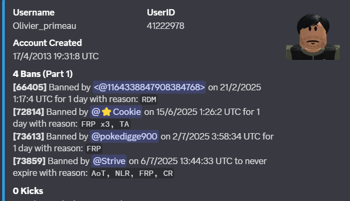Click the blue embed accent bar
The width and height of the screenshot is (350, 201).
[x=3, y=100]
